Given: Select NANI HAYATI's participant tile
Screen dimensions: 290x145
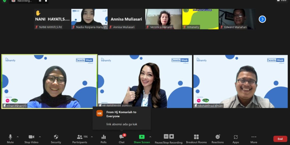Looking at the screenshot, I should coord(52,19).
